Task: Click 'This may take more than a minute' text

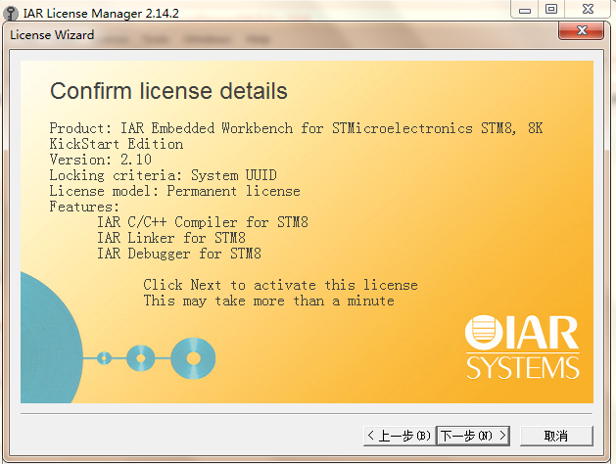Action: [x=269, y=301]
